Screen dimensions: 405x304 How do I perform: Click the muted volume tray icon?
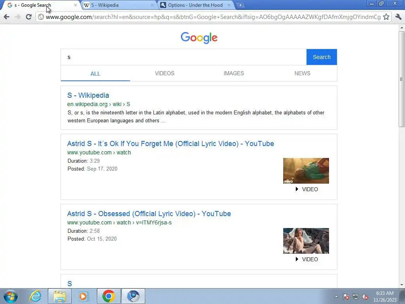365,296
